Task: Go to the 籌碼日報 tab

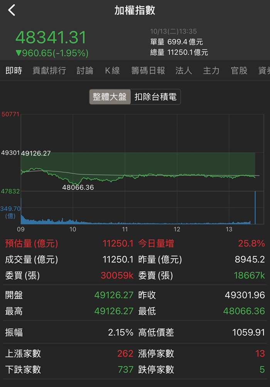Action: point(148,71)
